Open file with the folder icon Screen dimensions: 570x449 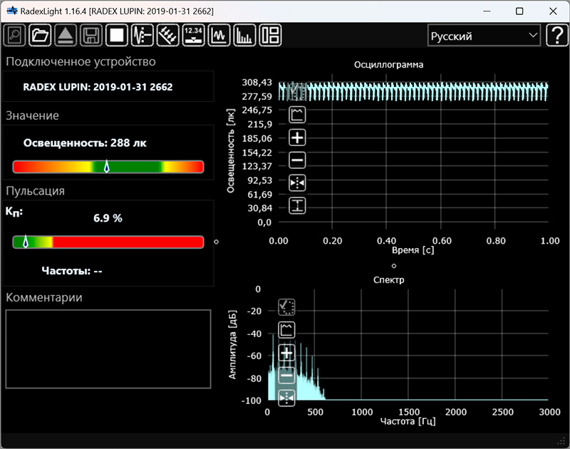[40, 35]
